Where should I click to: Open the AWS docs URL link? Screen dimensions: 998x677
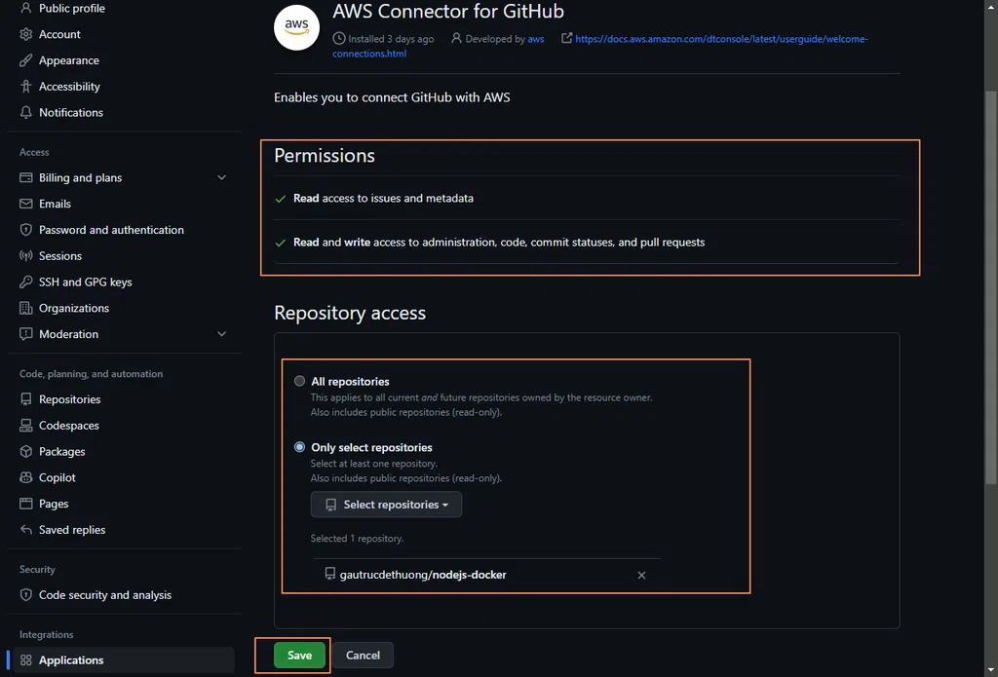point(720,39)
